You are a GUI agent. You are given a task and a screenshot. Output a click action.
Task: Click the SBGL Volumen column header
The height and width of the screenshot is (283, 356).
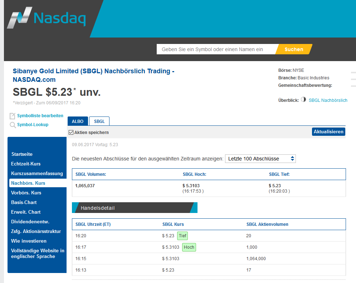coord(91,174)
